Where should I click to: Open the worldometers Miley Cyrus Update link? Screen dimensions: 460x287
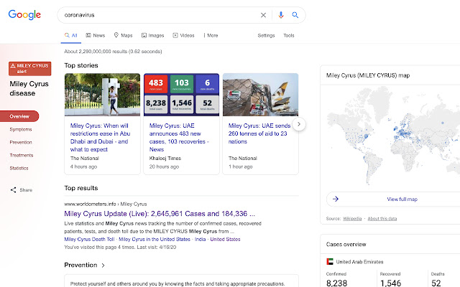(160, 214)
